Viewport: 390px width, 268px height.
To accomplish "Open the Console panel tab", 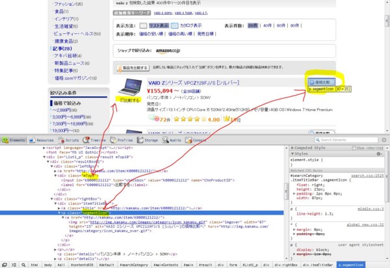I will (196, 140).
